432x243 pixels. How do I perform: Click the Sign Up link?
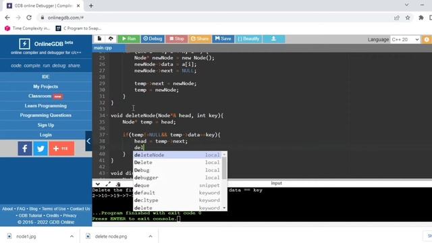pyautogui.click(x=46, y=125)
